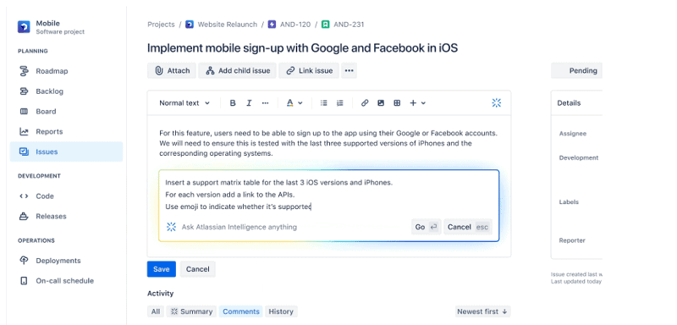This screenshot has height=325, width=677.
Task: Insert a numbered list
Action: (x=340, y=103)
